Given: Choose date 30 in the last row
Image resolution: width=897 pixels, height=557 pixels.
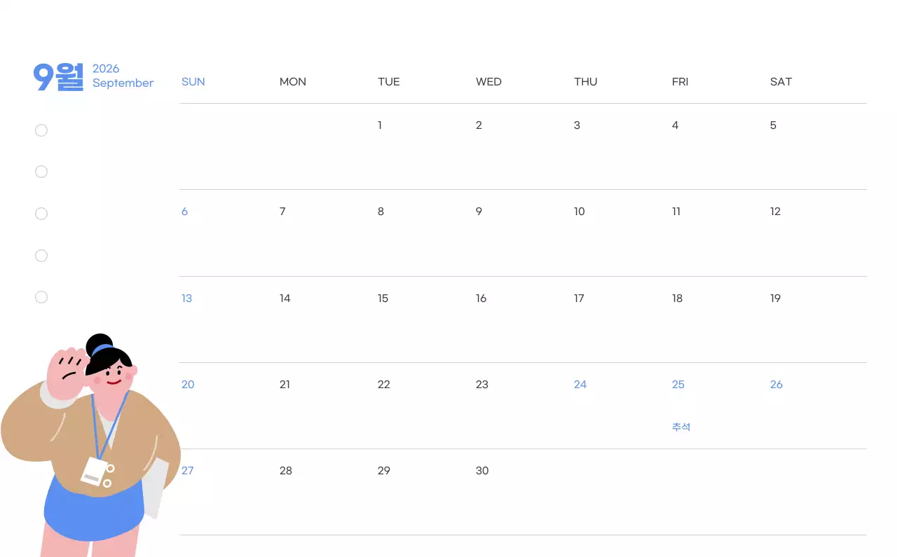Looking at the screenshot, I should click(x=482, y=471).
